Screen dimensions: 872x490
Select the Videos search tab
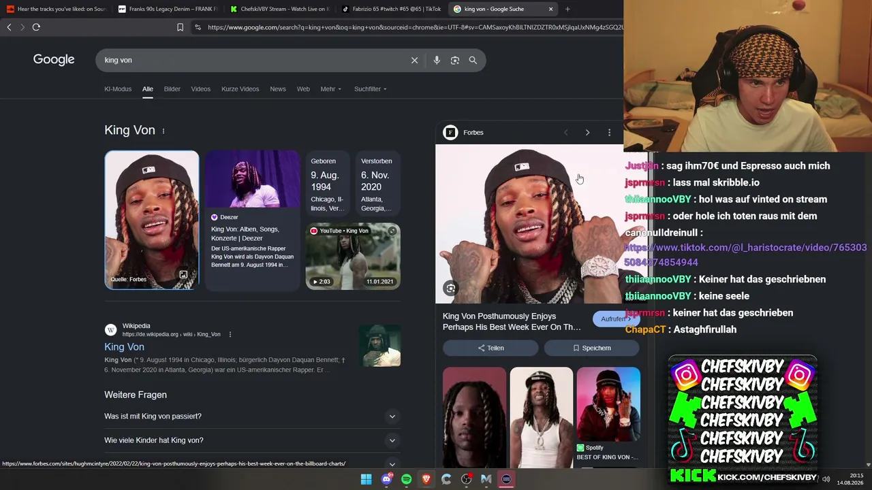(x=201, y=89)
